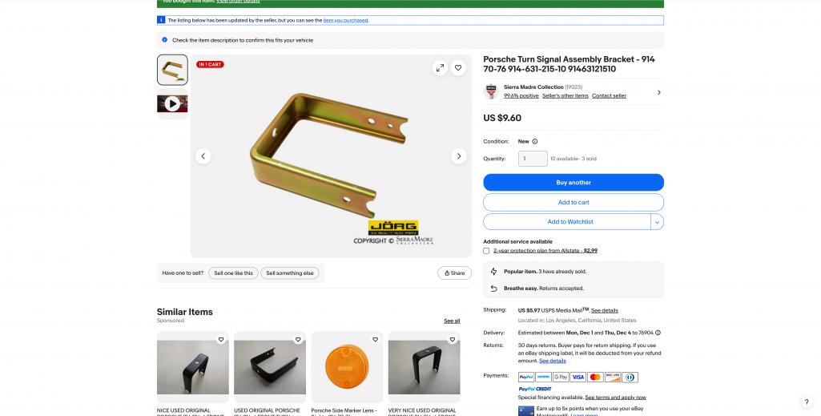Open the Share button
The width and height of the screenshot is (821, 416).
click(x=454, y=273)
